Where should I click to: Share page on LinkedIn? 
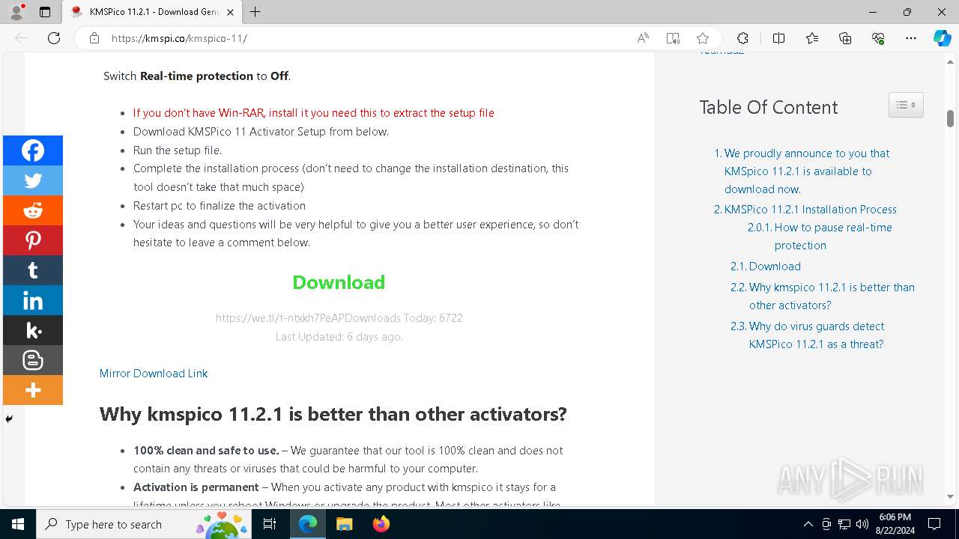pos(33,300)
